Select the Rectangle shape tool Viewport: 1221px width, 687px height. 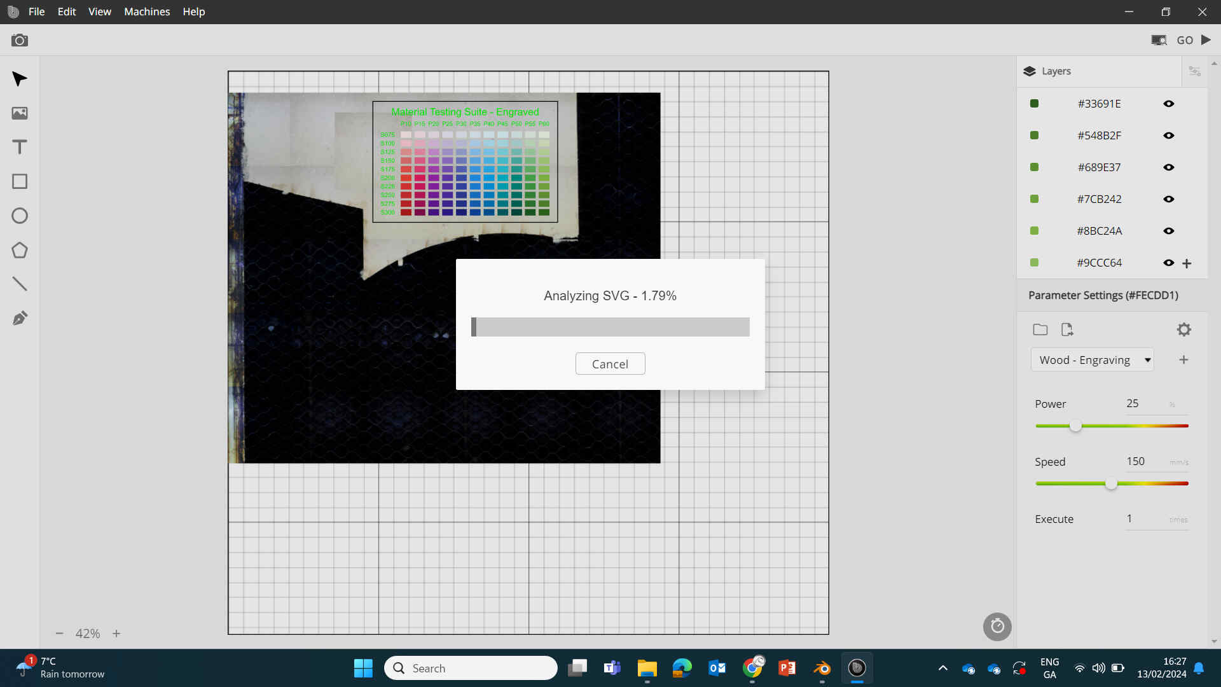(x=20, y=181)
